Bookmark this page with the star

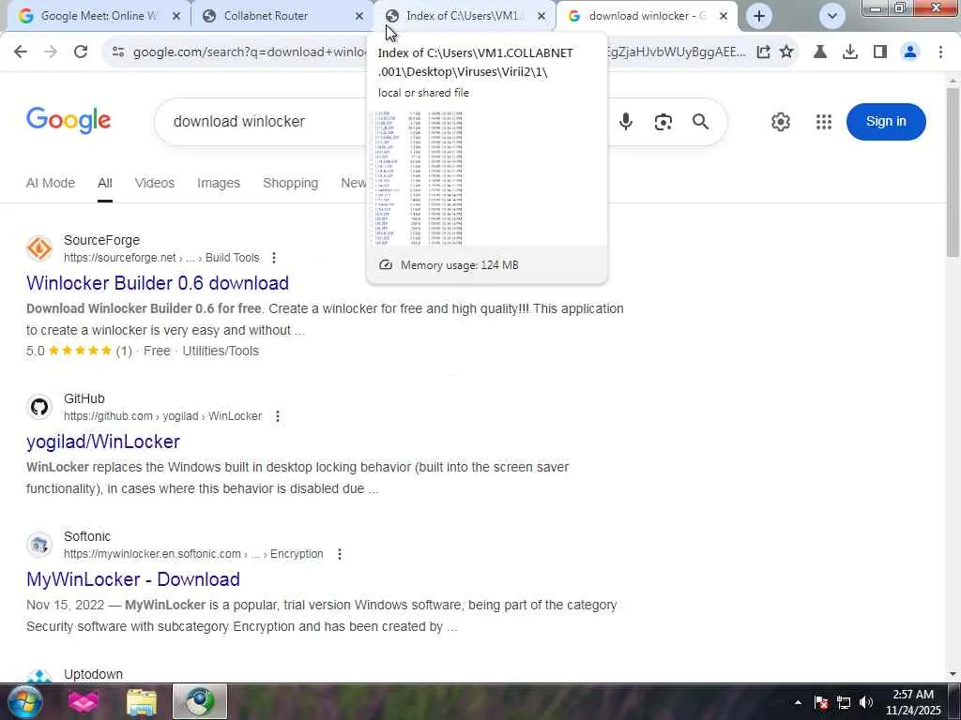[786, 52]
